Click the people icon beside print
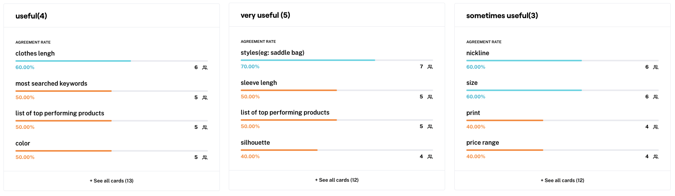Screen dimensions: 675x196 coord(656,127)
